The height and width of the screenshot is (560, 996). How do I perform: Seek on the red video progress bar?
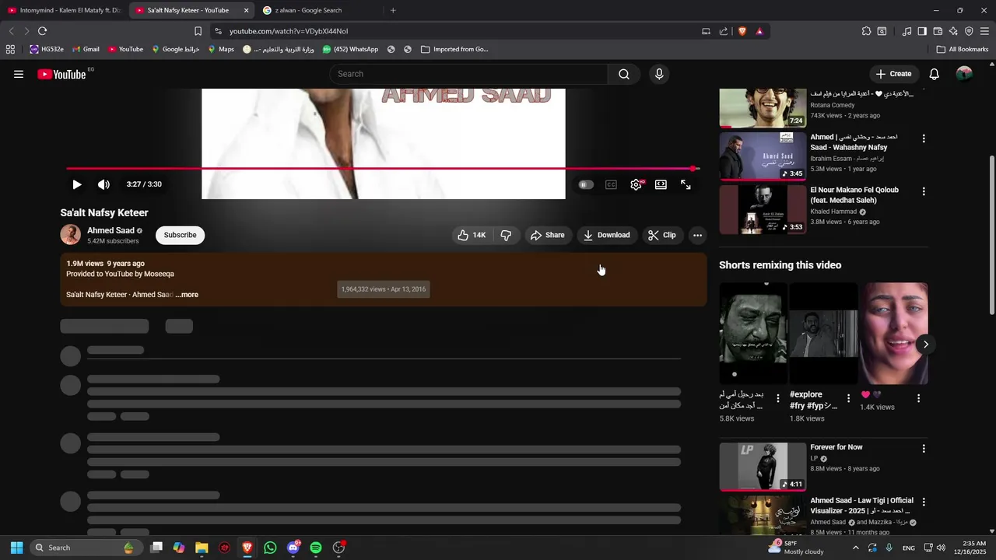tap(382, 168)
